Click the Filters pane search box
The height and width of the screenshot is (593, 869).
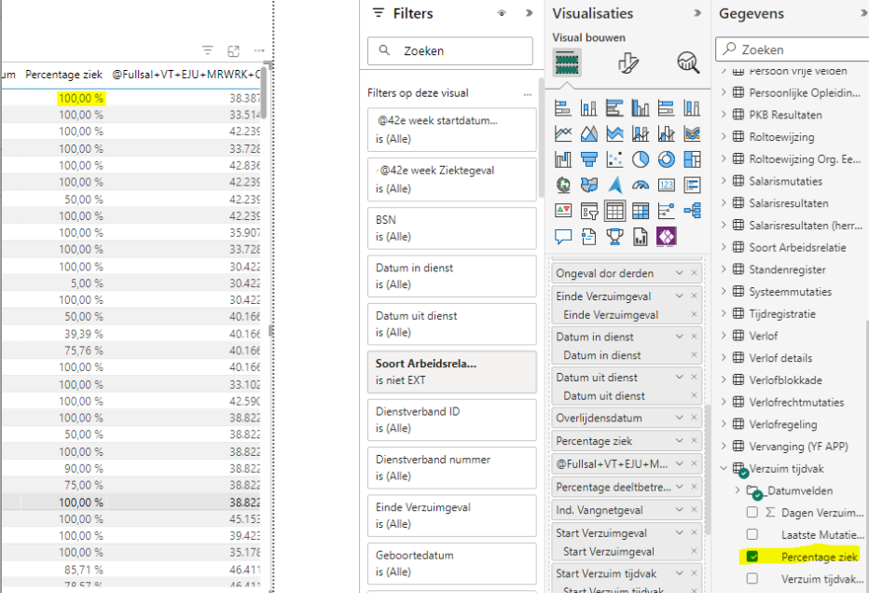click(x=450, y=51)
